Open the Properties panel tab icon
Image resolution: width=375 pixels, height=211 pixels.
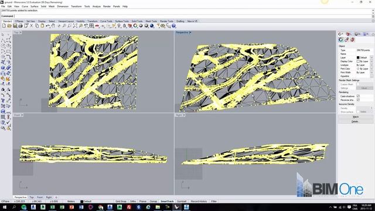(x=341, y=34)
